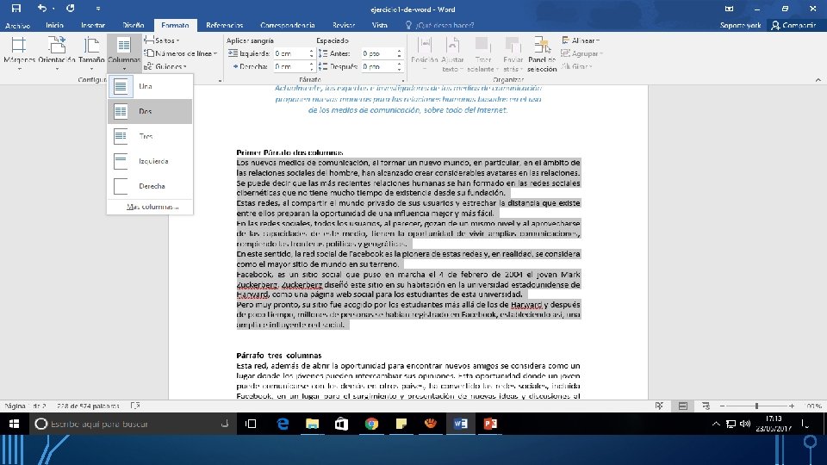This screenshot has height=465, width=827.
Task: Expand Números de línea dropdown
Action: (x=181, y=53)
